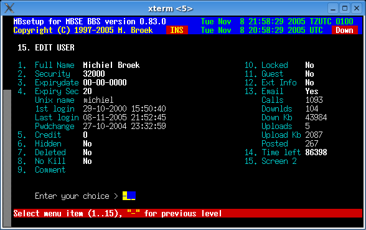This screenshot has height=230, width=366.
Task: Click the Uploads label
Action: click(277, 126)
